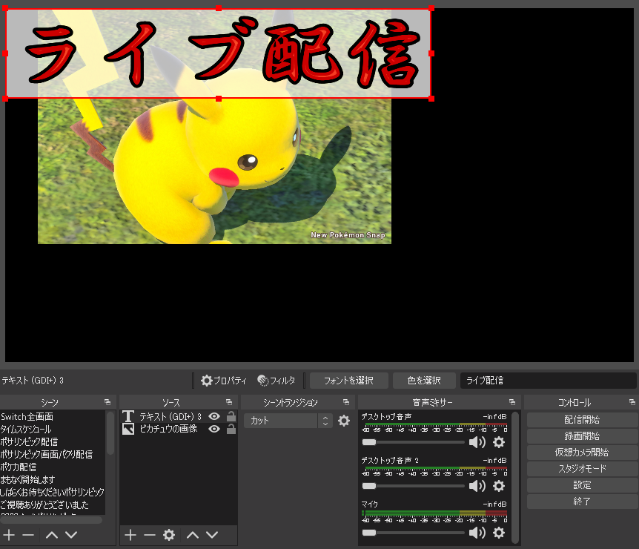This screenshot has height=549, width=639.
Task: Open デスクトップ音声 settings gear
Action: pyautogui.click(x=499, y=442)
